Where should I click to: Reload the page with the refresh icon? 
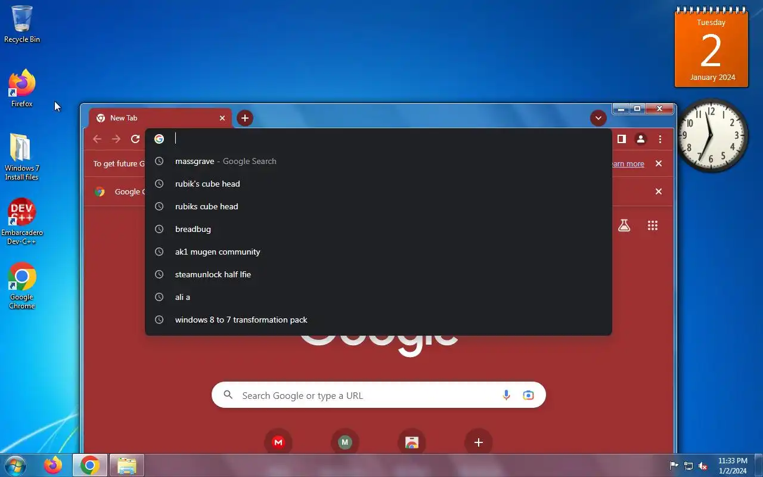pyautogui.click(x=135, y=139)
